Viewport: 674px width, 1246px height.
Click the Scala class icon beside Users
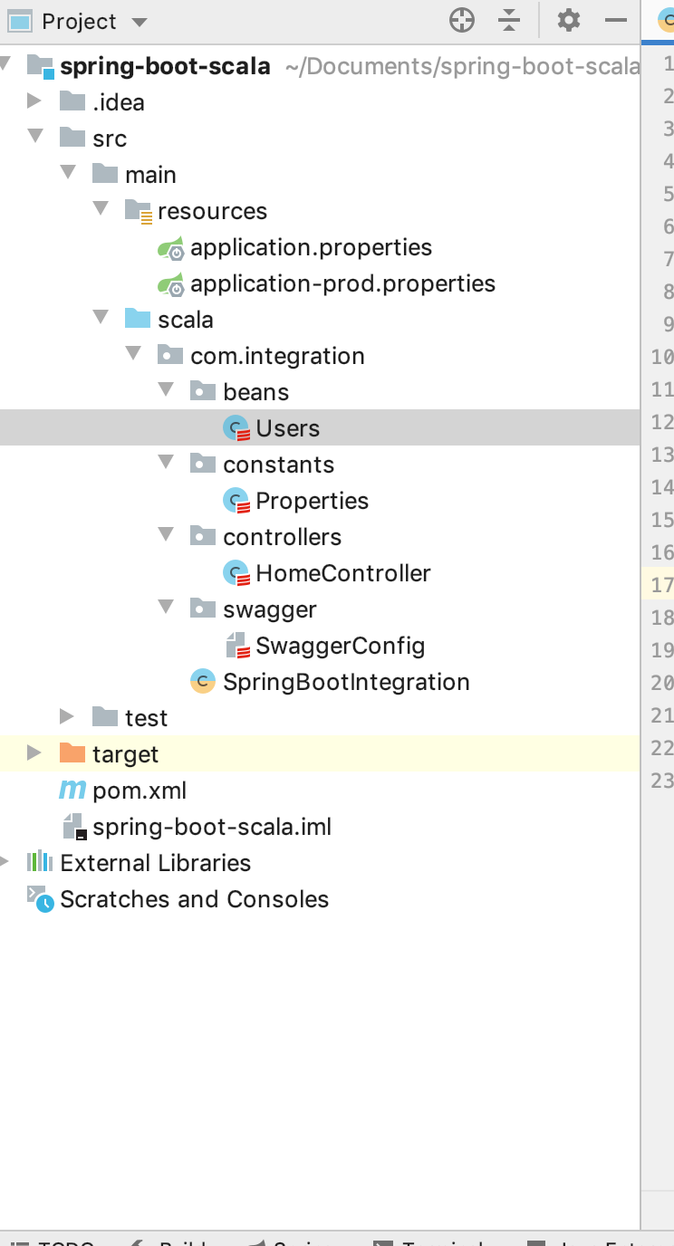(237, 427)
